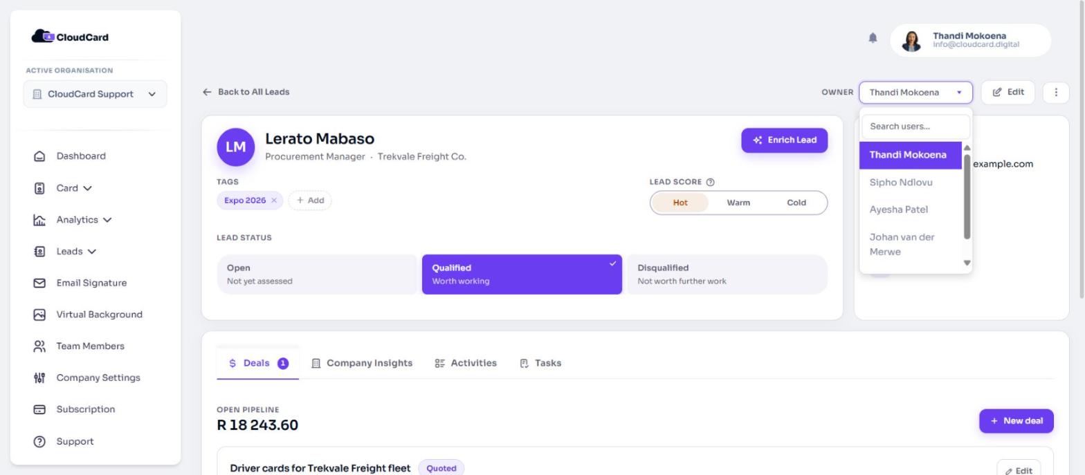Click the New deal button
This screenshot has width=1085, height=475.
click(1016, 421)
